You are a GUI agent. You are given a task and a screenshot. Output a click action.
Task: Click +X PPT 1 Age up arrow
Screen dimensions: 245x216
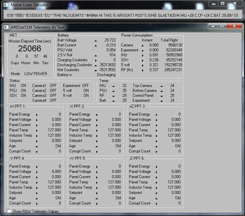(x=37, y=147)
